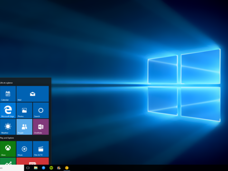The height and width of the screenshot is (171, 228).
Task: Open the Photos tile
Action: click(24, 110)
